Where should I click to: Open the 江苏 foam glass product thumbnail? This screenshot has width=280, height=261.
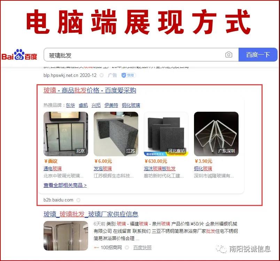[x=116, y=134]
